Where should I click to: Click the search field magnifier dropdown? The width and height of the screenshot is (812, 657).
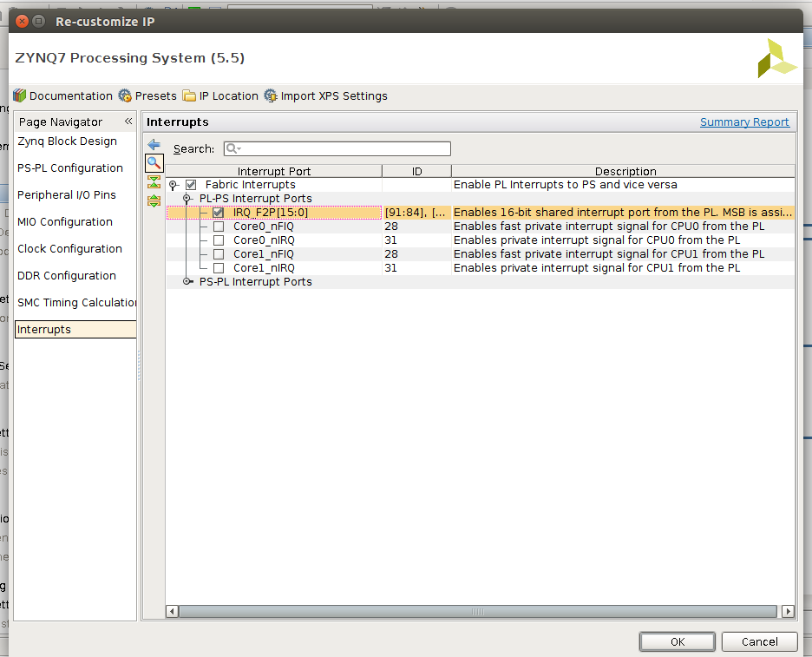233,148
